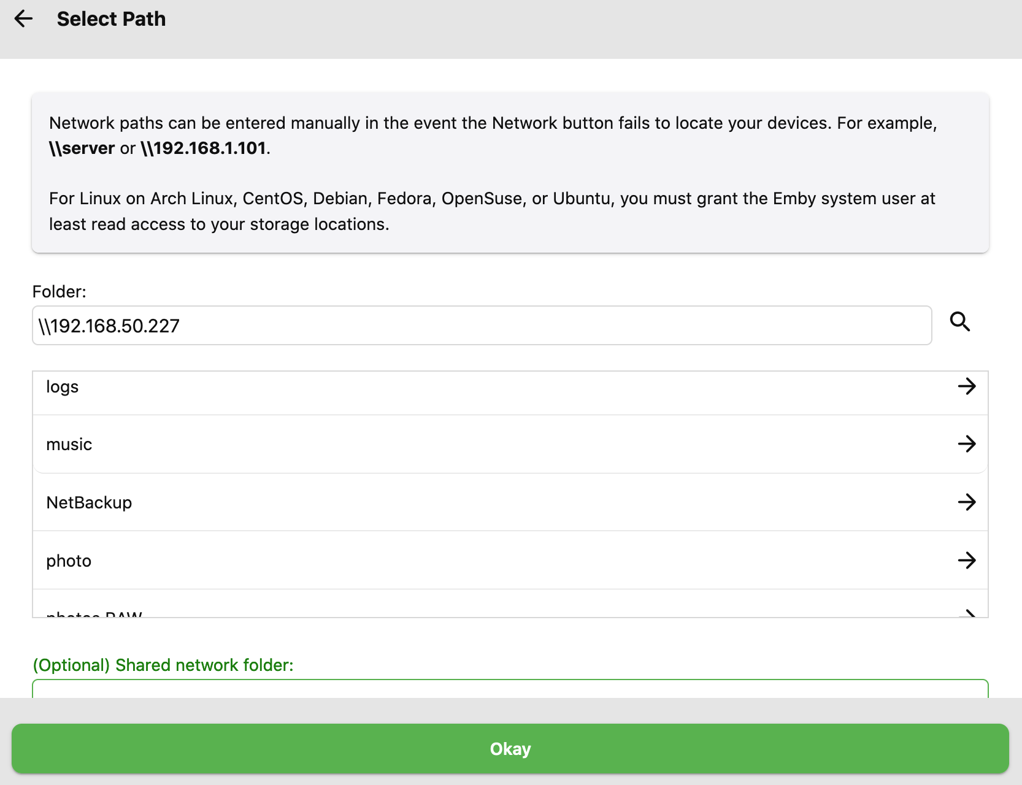
Task: Click the optional shared network folder field
Action: click(x=509, y=689)
